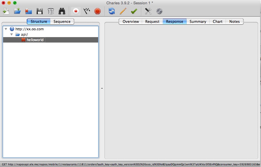Image resolution: width=261 pixels, height=167 pixels.
Task: Minimize the Charles window with yellow button
Action: coord(9,3)
